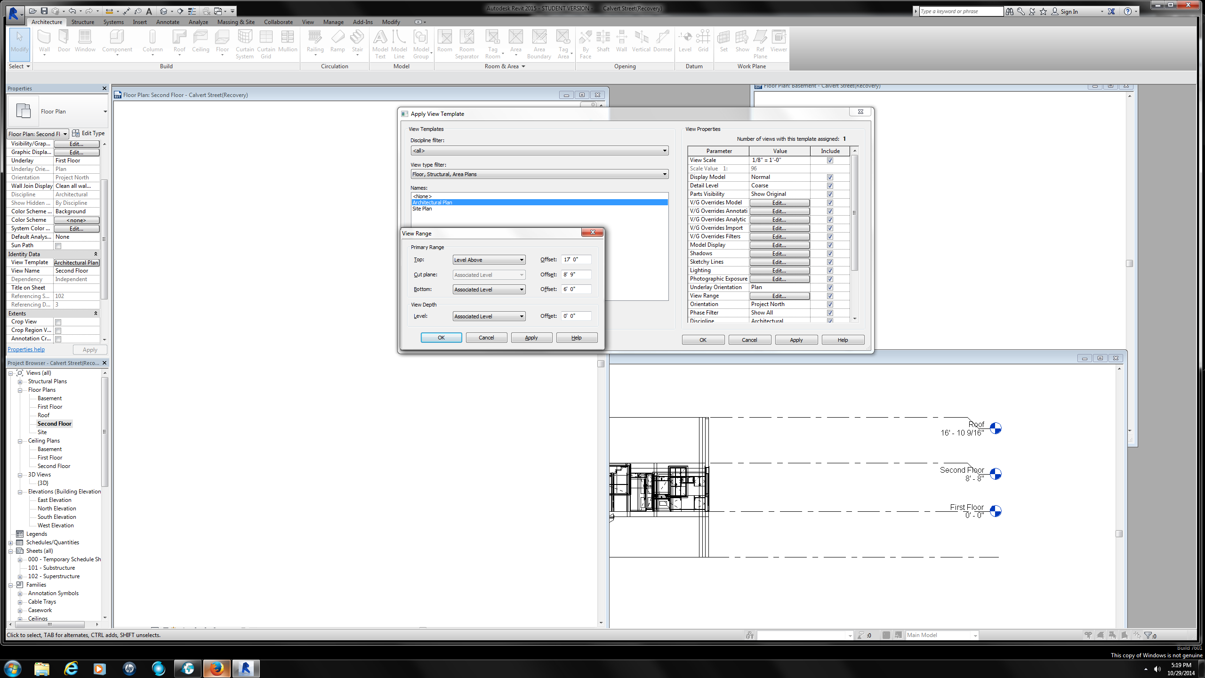The width and height of the screenshot is (1205, 678).
Task: Toggle the Sun Path checkbox
Action: point(58,245)
